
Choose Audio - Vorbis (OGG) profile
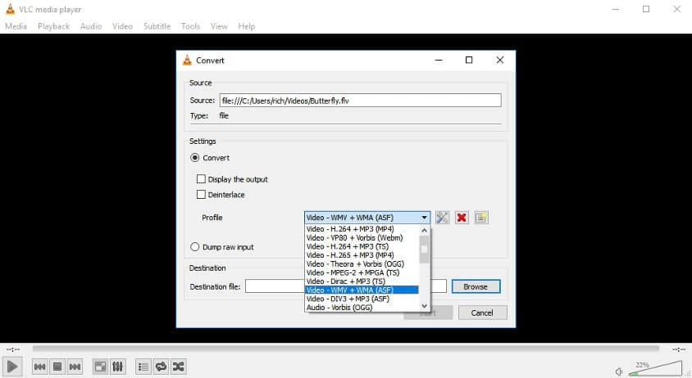click(x=362, y=308)
